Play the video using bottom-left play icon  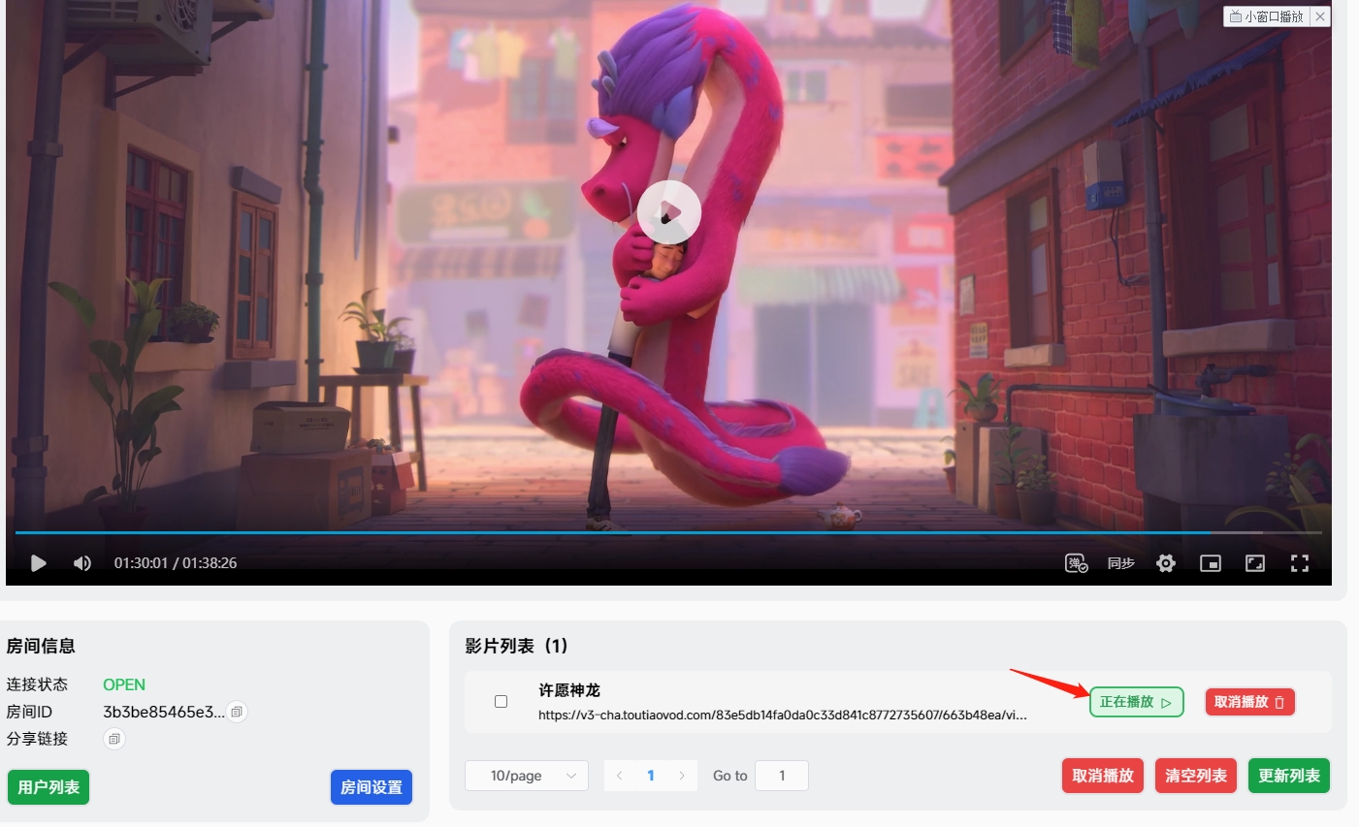pyautogui.click(x=38, y=563)
